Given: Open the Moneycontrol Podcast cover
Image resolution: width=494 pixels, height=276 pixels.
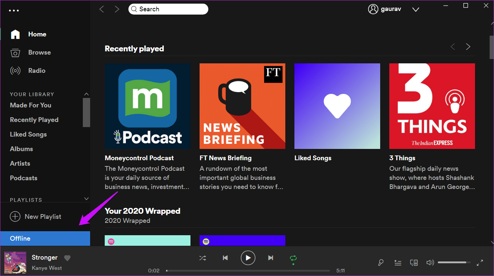Looking at the screenshot, I should [x=147, y=106].
